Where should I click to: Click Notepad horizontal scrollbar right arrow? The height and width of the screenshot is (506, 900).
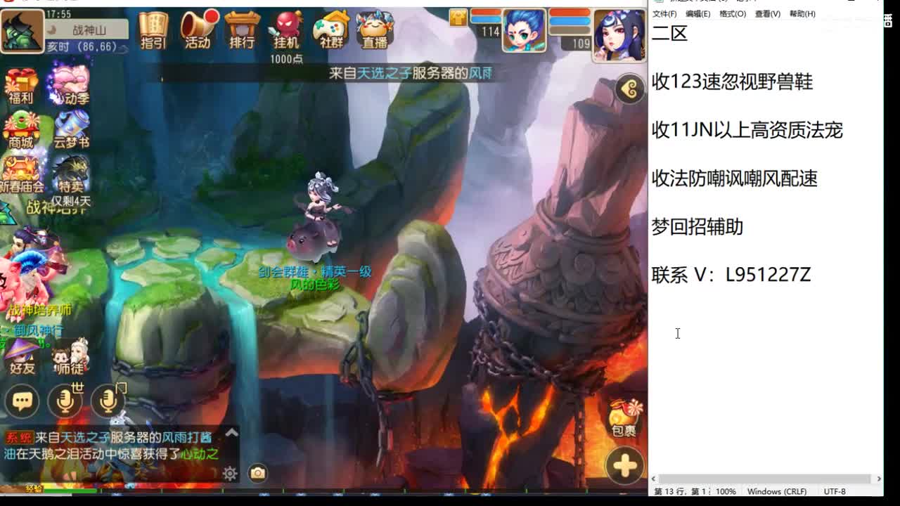pyautogui.click(x=878, y=479)
